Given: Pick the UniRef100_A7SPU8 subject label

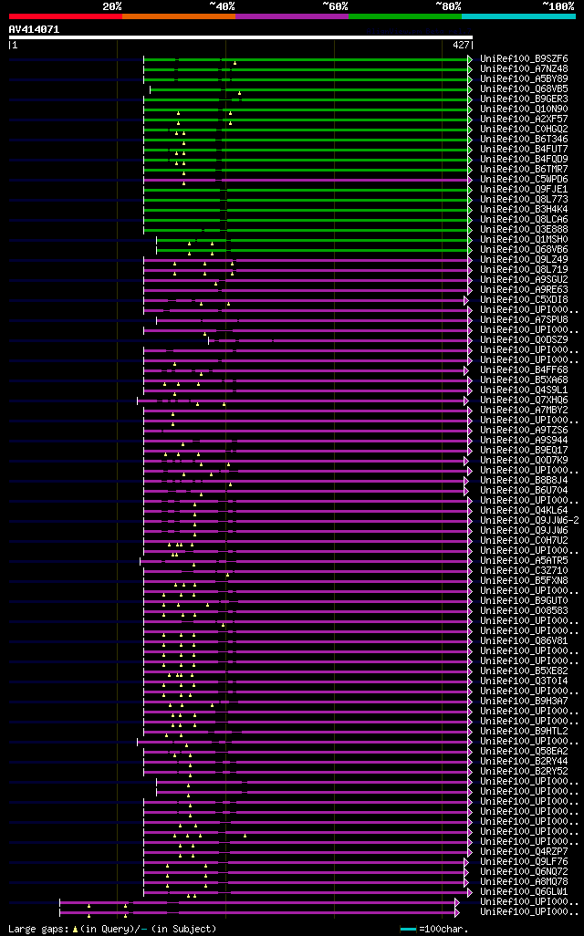Looking at the screenshot, I should click(x=524, y=320).
